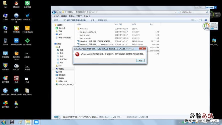The image size is (222, 125).
Task: Click the 搜索 kankan search field
Action: 195,12
